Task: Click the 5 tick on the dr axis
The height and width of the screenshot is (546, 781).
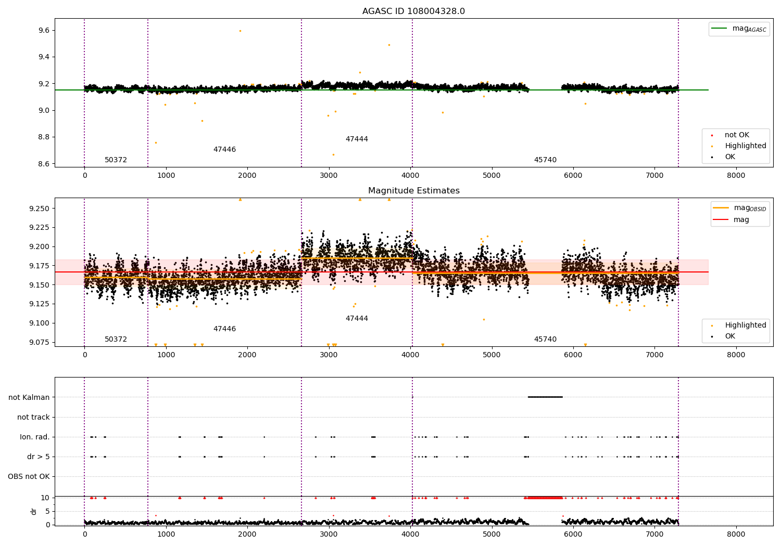Action: point(47,511)
